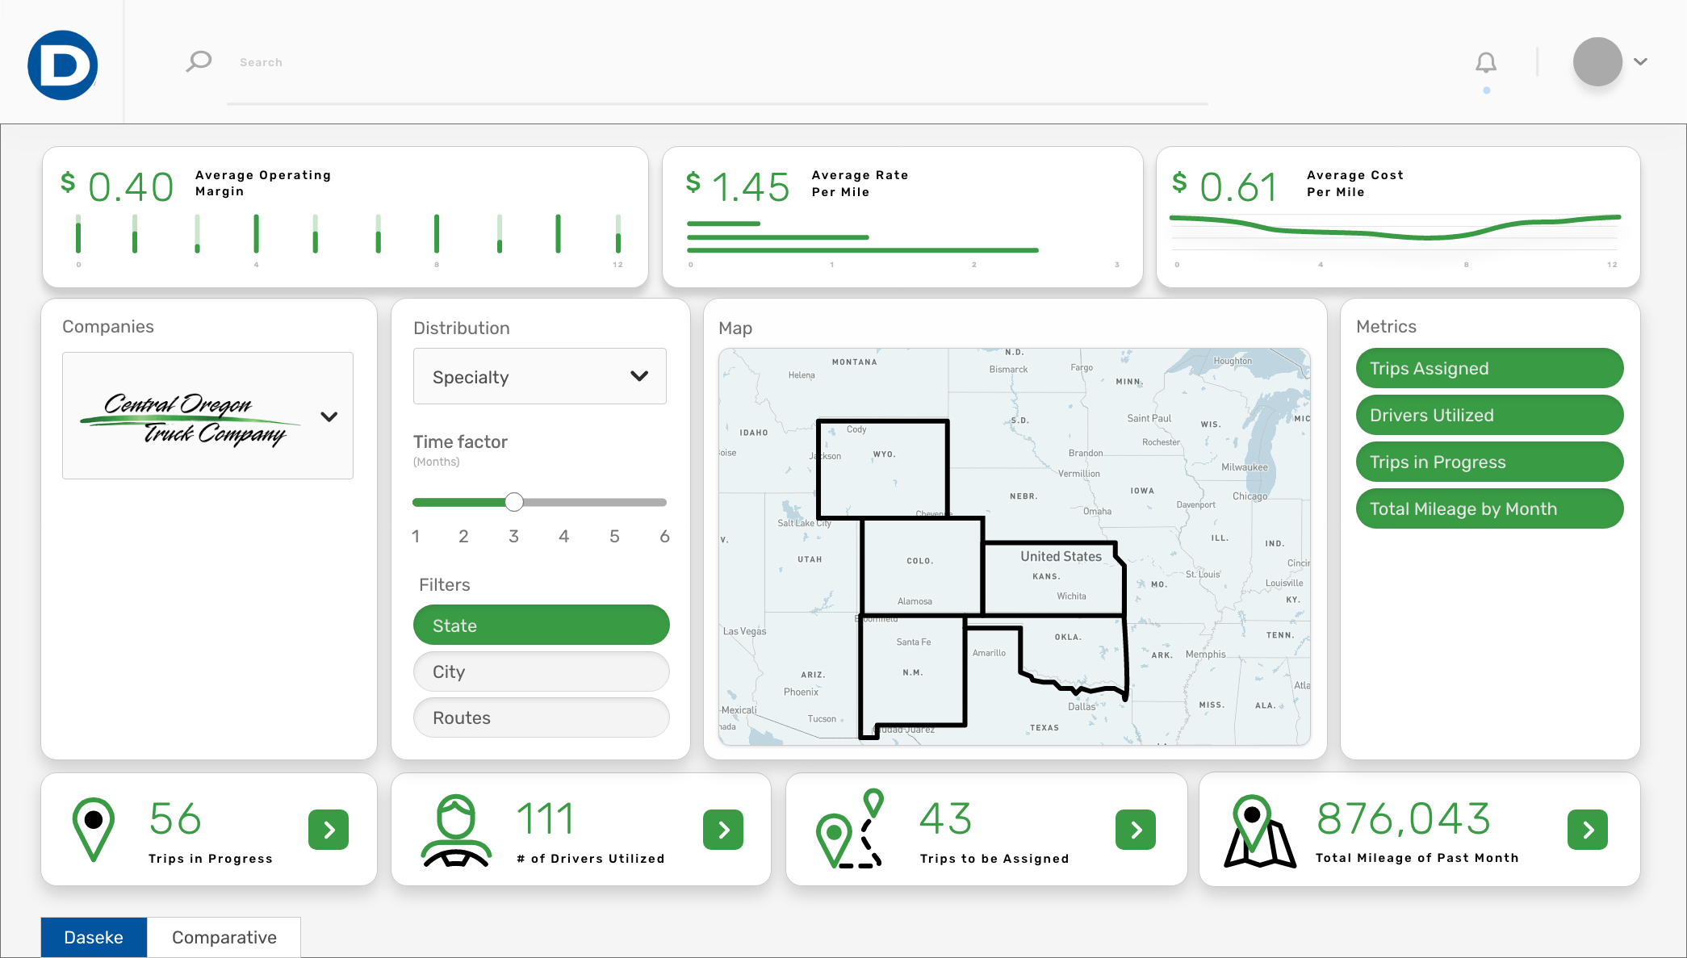
Task: Toggle the State filter
Action: [x=541, y=625]
